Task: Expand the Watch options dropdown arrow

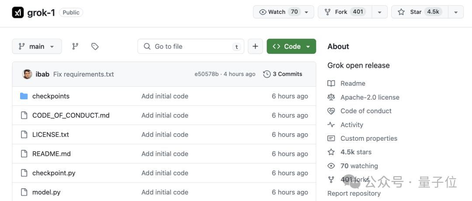Action: (306, 12)
